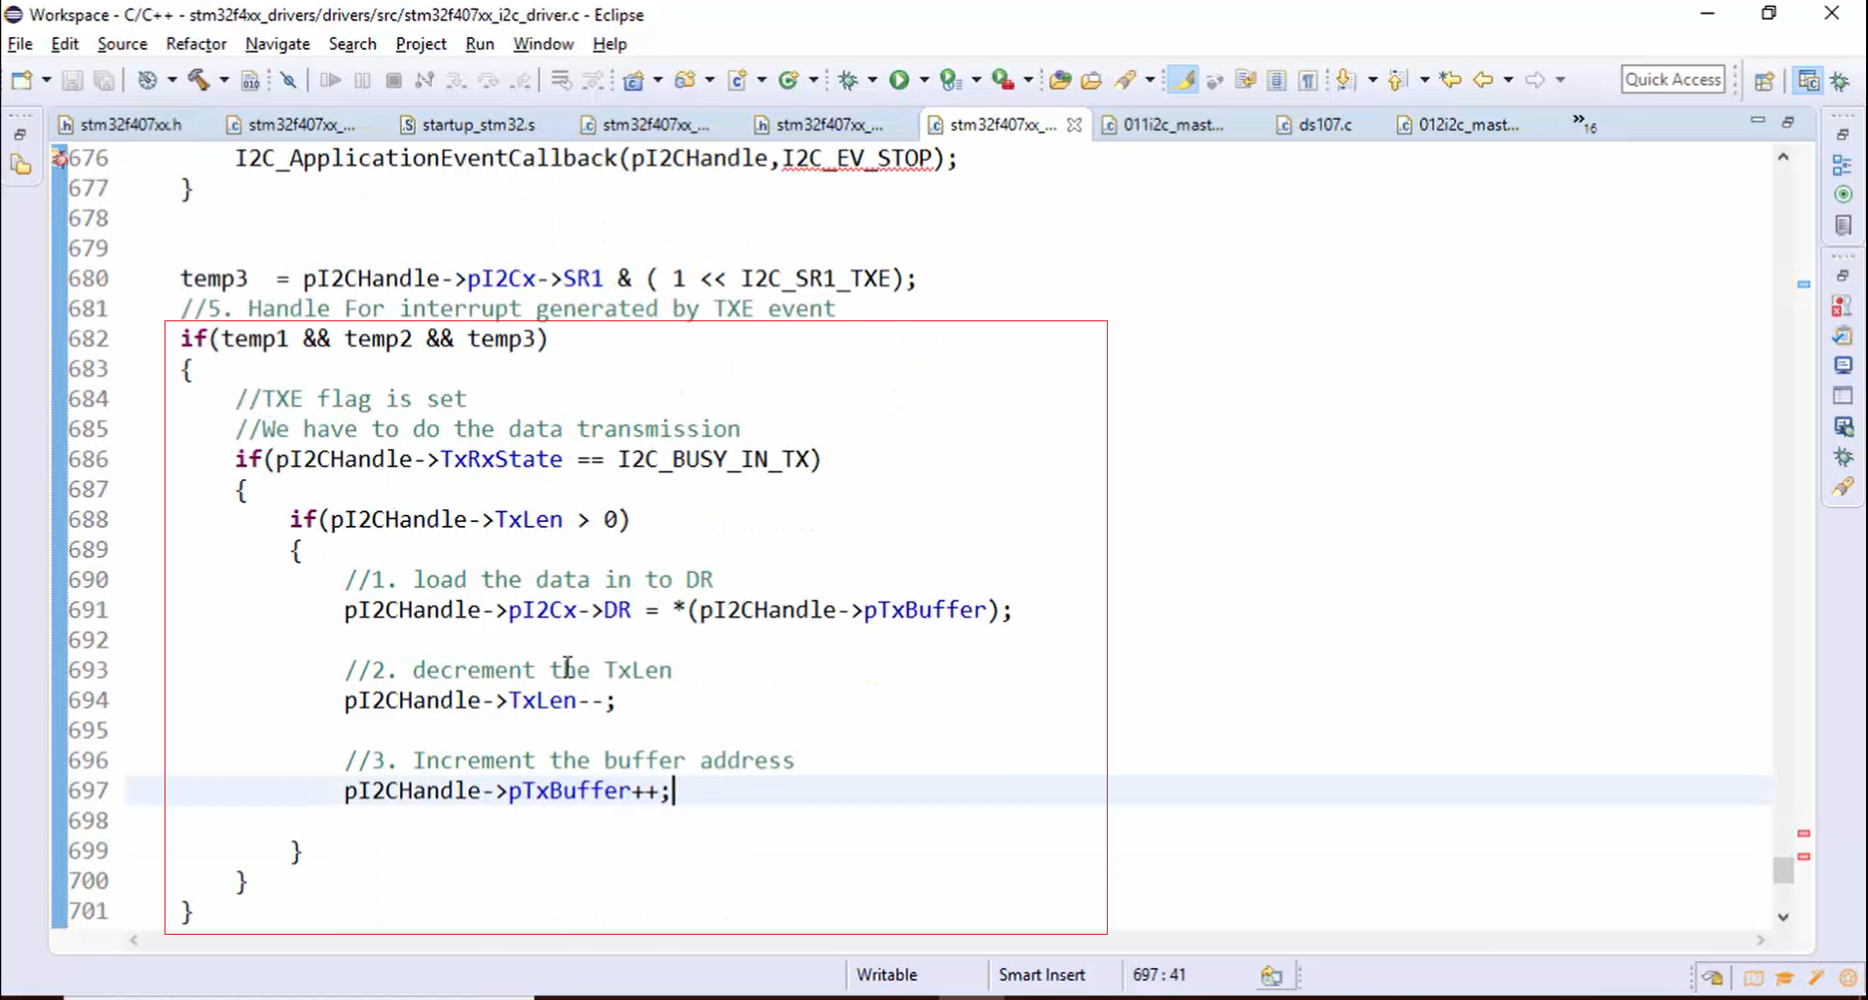Expand the Run launch dropdown arrow
The image size is (1868, 1000).
click(924, 80)
